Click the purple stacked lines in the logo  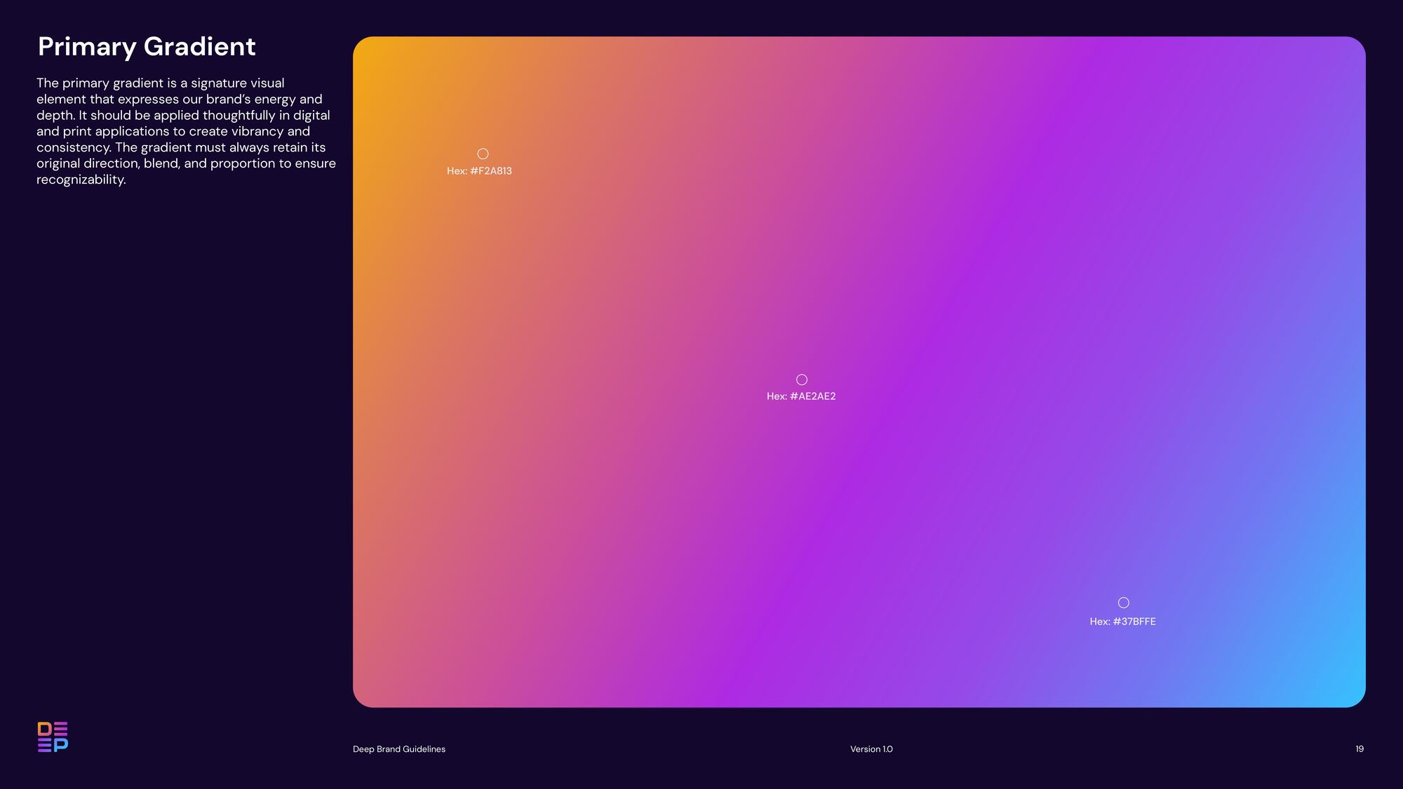pyautogui.click(x=45, y=746)
